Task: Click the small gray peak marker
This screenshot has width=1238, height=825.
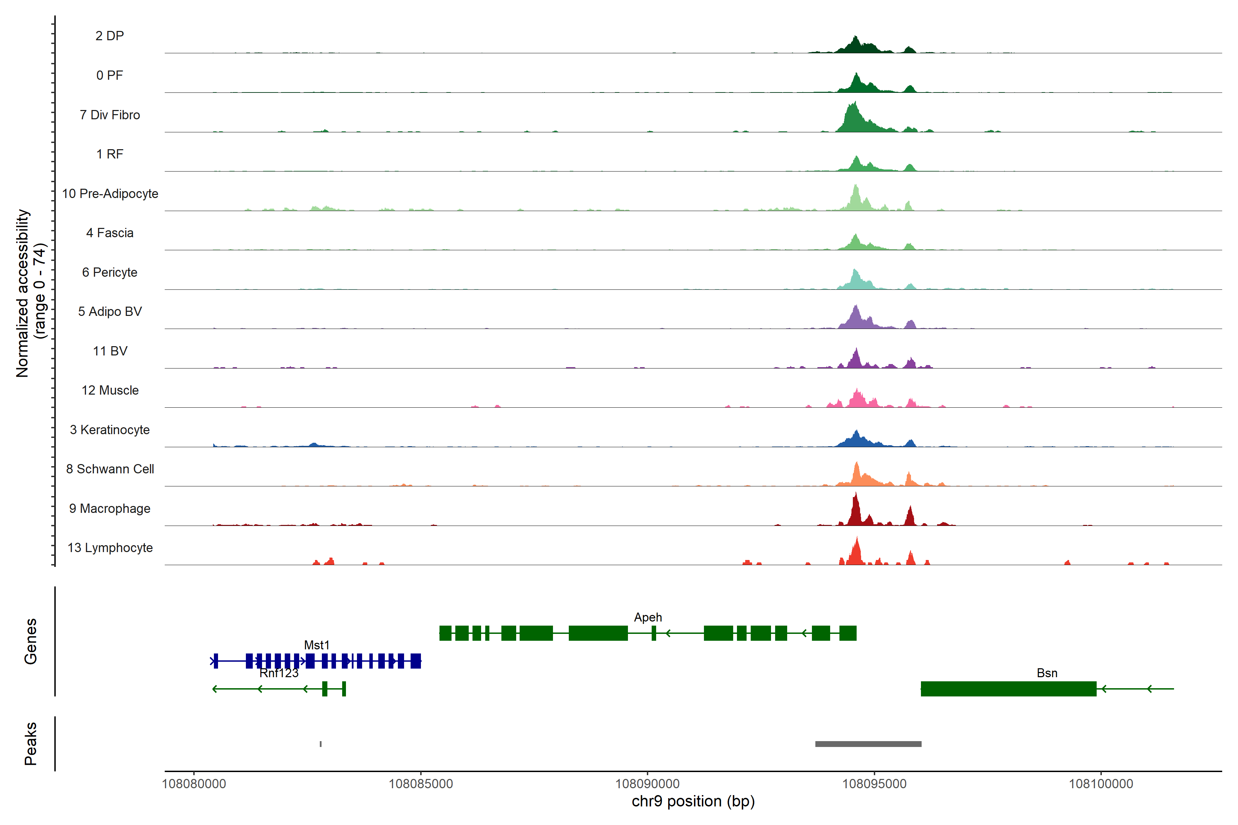Action: [x=321, y=744]
